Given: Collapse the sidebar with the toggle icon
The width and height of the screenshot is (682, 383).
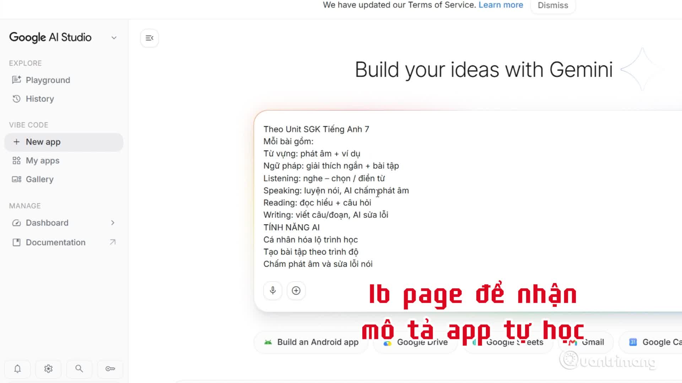Looking at the screenshot, I should coord(150,38).
